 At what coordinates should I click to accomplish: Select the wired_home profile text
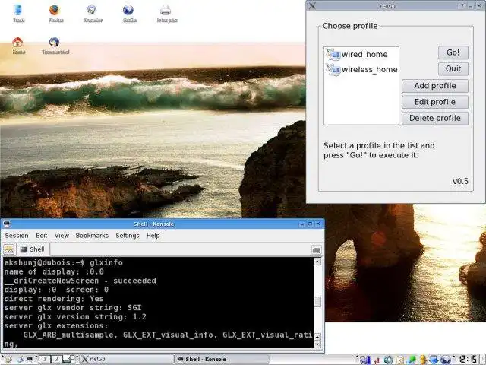point(364,54)
